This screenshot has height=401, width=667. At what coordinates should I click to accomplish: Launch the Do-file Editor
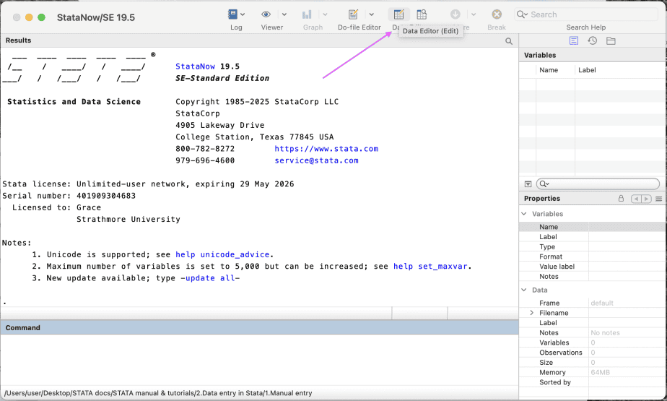[x=354, y=14]
